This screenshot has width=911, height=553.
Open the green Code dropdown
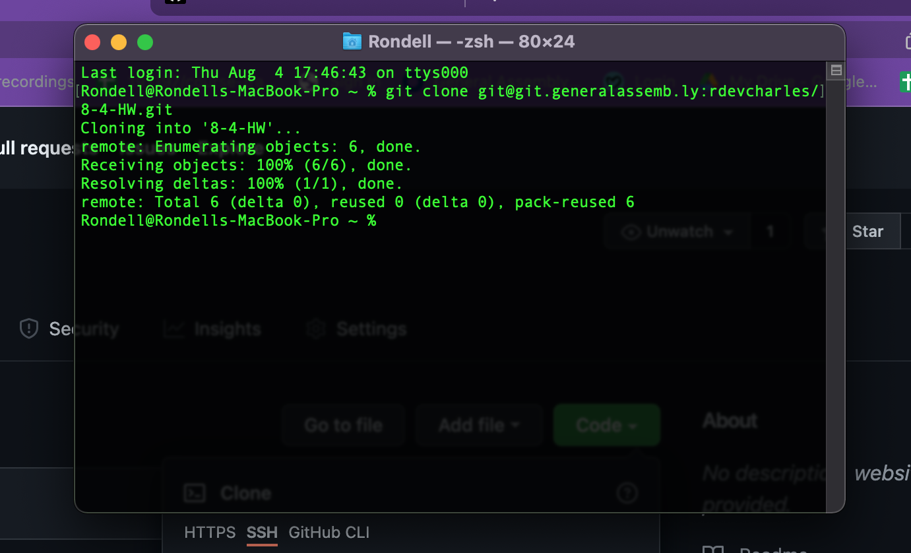(x=606, y=425)
